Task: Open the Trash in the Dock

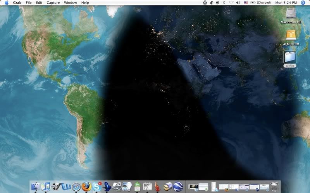Action: [x=275, y=186]
